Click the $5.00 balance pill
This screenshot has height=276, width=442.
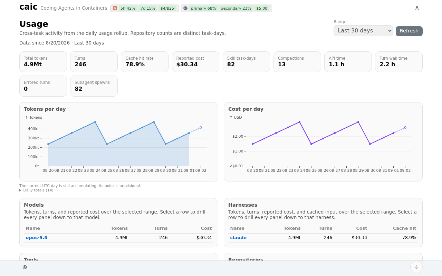coord(262,8)
